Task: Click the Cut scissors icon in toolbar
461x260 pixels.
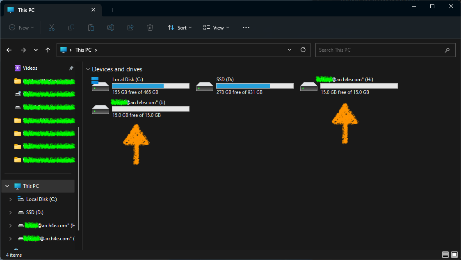Action: [52, 27]
